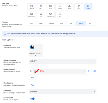Set position to next
The width and height of the screenshot is (108, 103).
point(41,23)
